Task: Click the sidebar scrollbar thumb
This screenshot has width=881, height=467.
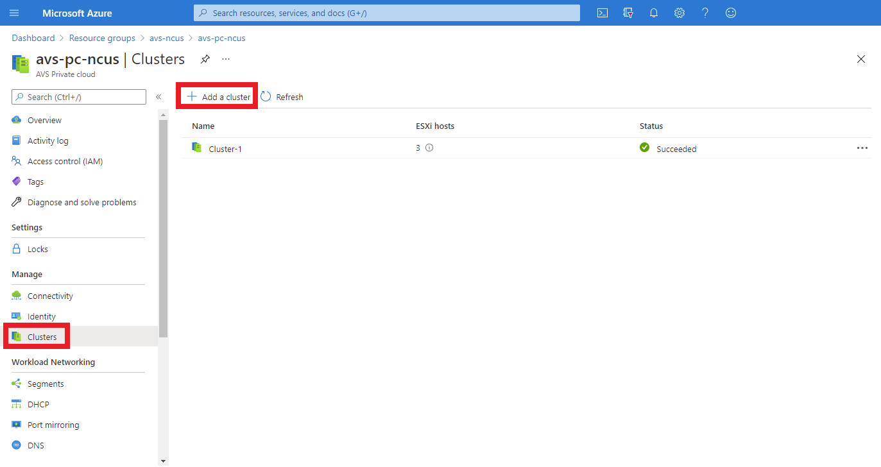Action: coord(163,228)
